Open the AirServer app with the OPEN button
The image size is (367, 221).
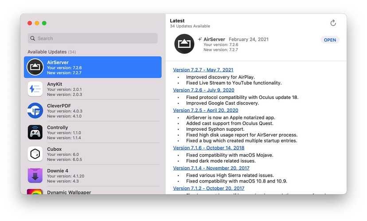tap(330, 40)
